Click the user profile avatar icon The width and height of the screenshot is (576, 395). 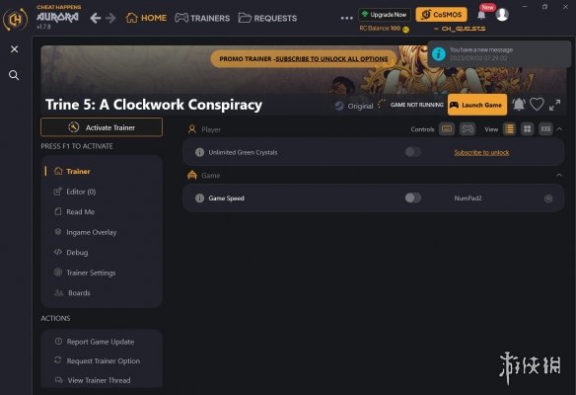(x=502, y=15)
